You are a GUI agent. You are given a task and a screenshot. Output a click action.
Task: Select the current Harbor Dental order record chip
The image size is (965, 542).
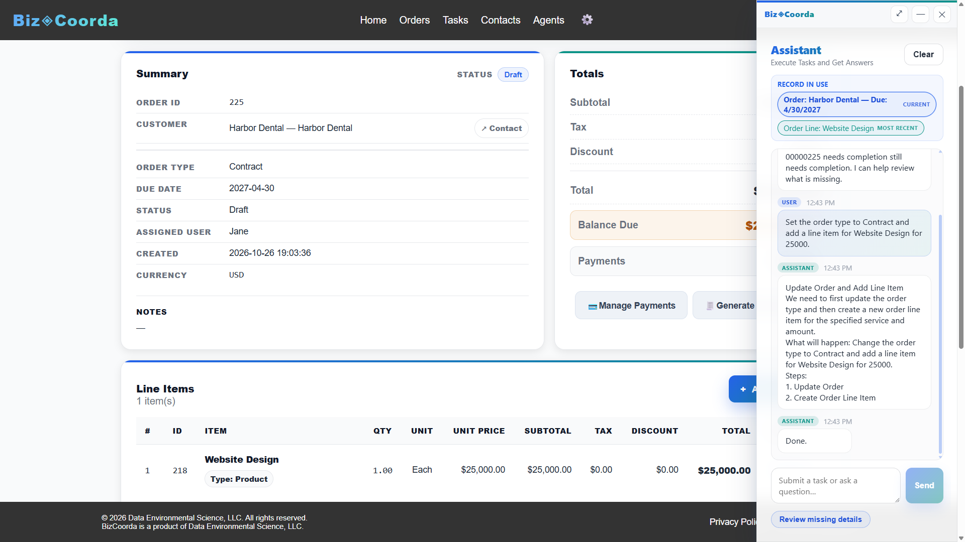(x=856, y=104)
